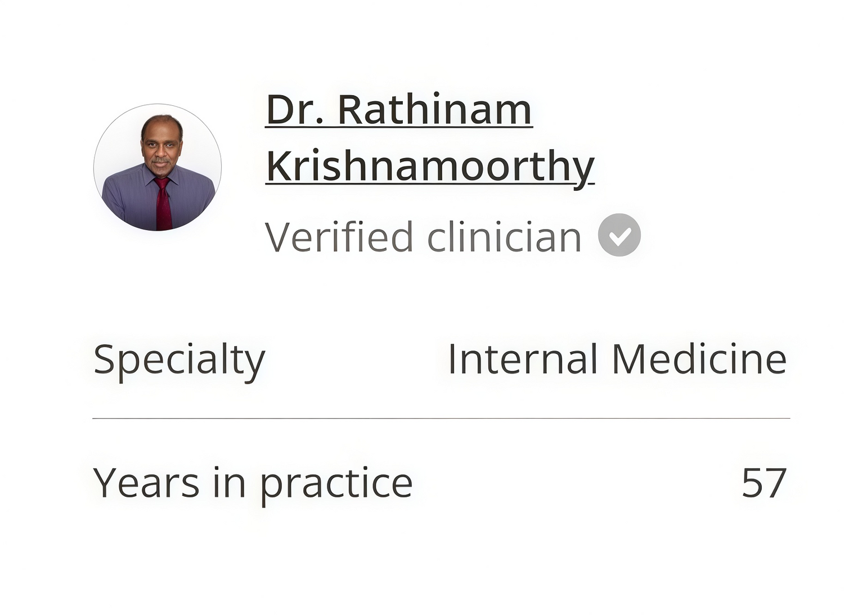Click the Specialty row label
Image resolution: width=844 pixels, height=615 pixels.
tap(179, 360)
